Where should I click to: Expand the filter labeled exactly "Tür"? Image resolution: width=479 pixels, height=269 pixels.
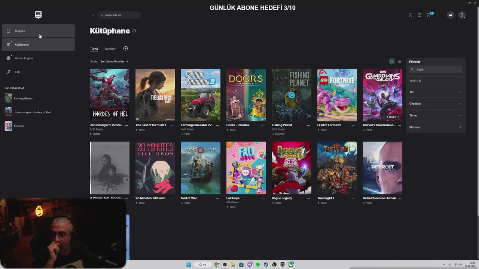click(436, 92)
